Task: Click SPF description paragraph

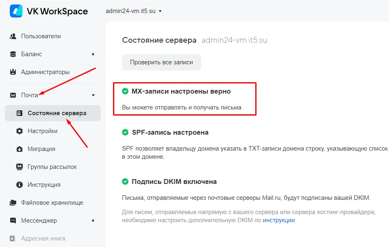Action: (255, 153)
